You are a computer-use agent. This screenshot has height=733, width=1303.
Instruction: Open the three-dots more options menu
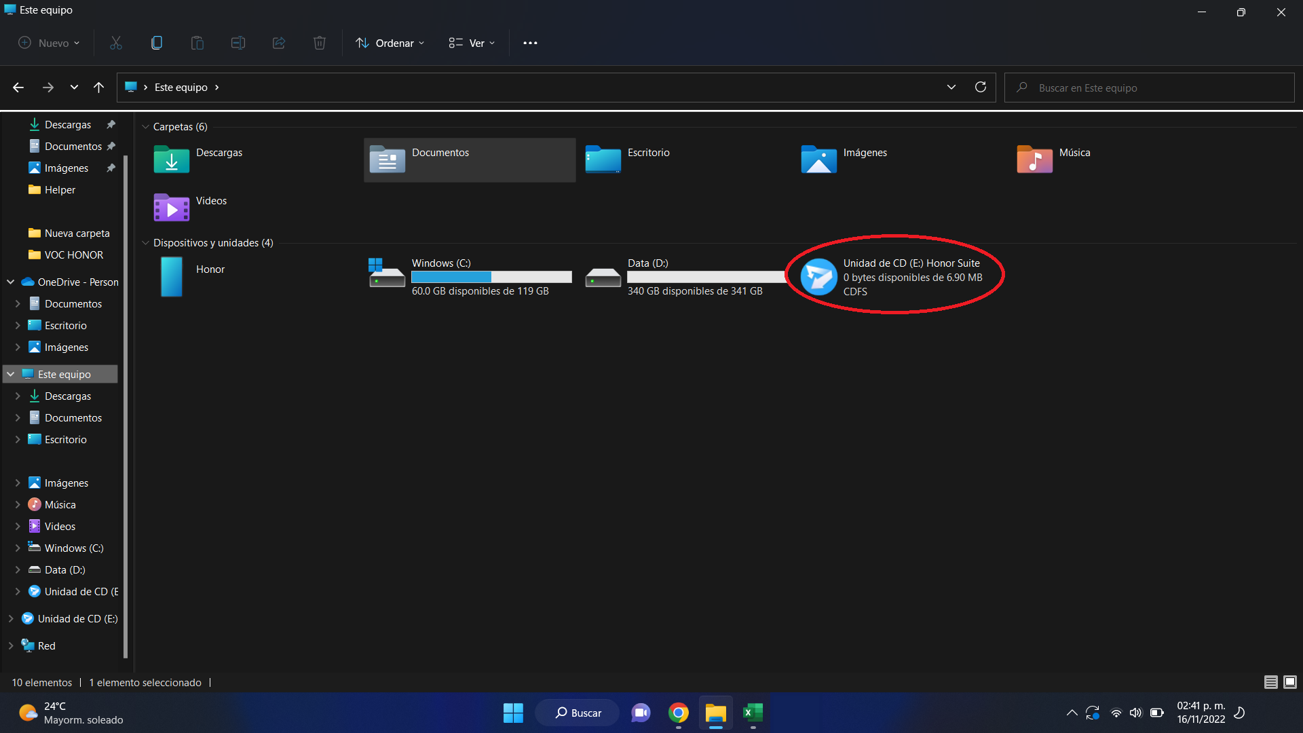pos(530,43)
